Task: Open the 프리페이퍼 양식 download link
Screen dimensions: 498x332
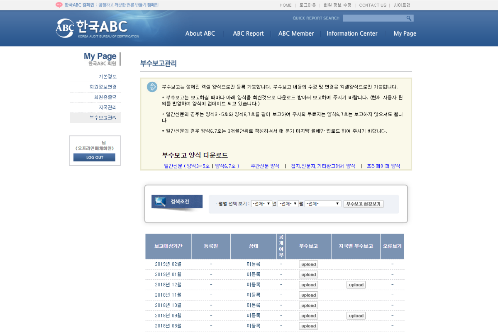Action: [x=383, y=166]
